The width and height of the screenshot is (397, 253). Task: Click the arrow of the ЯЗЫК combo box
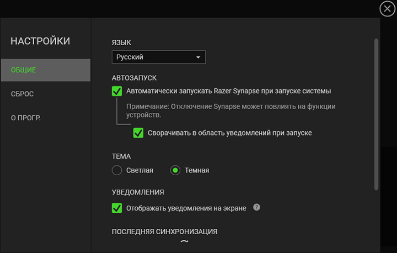pyautogui.click(x=198, y=57)
